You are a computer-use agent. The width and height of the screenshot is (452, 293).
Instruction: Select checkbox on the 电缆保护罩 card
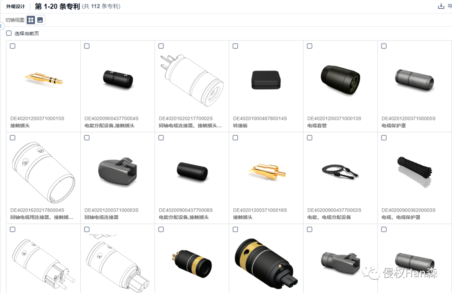(x=384, y=46)
